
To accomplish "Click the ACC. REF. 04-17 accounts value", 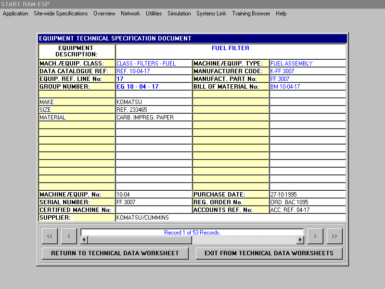I will pos(308,210).
